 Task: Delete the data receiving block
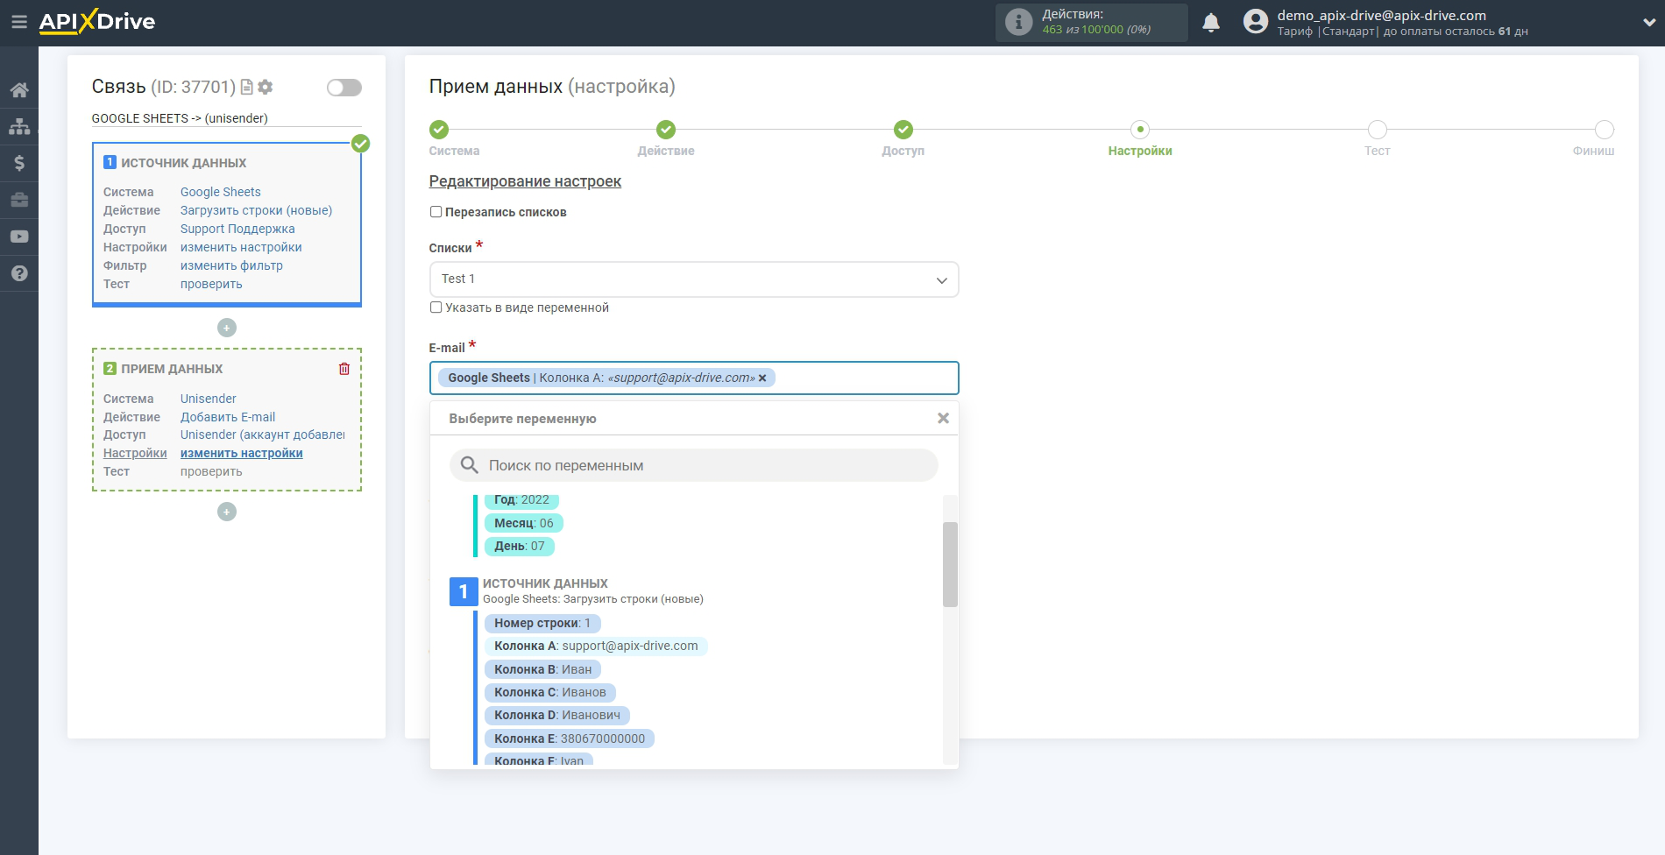pos(344,369)
